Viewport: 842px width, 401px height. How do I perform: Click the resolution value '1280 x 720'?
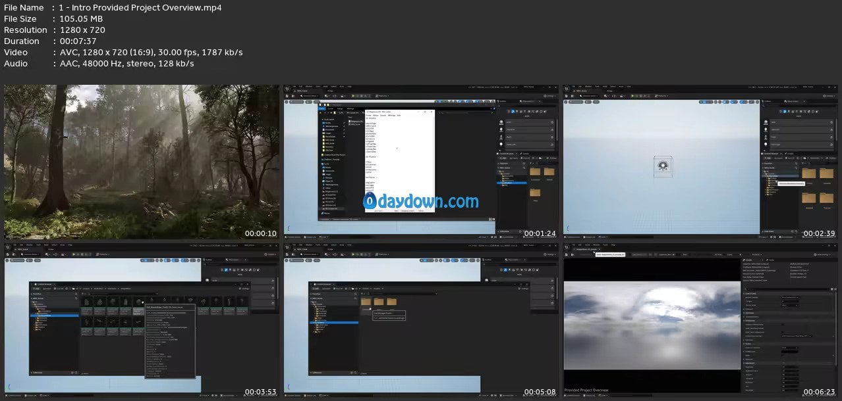click(x=82, y=30)
